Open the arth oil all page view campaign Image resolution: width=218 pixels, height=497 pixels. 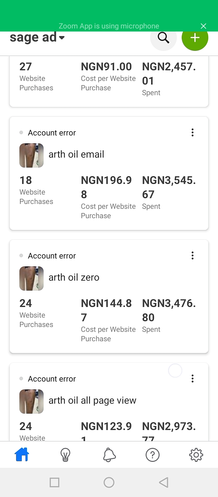click(92, 400)
